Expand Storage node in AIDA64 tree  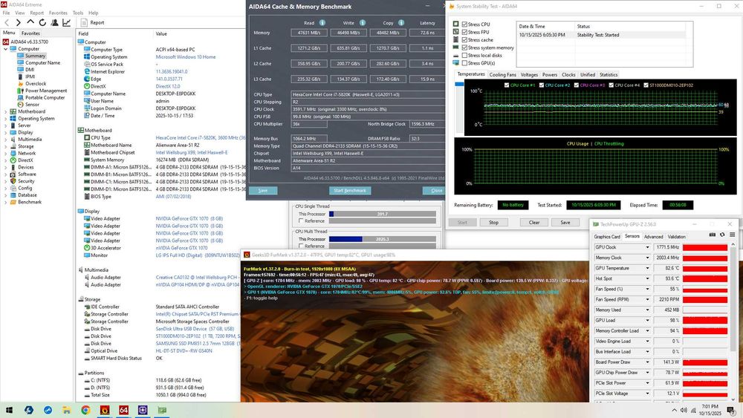coord(6,146)
